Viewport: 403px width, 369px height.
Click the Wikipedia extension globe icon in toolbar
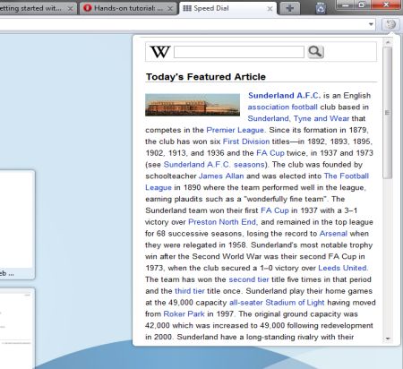390,24
